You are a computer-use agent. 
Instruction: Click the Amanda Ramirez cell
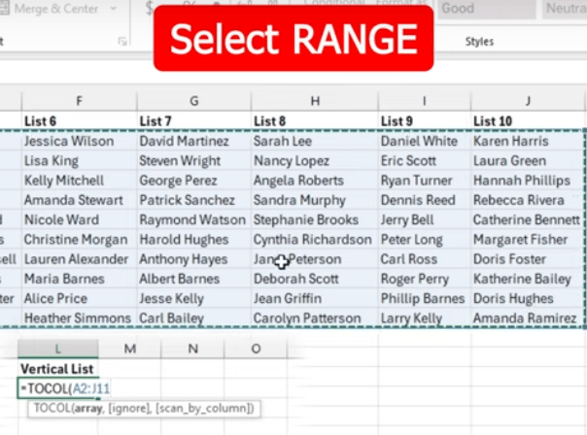tap(528, 318)
